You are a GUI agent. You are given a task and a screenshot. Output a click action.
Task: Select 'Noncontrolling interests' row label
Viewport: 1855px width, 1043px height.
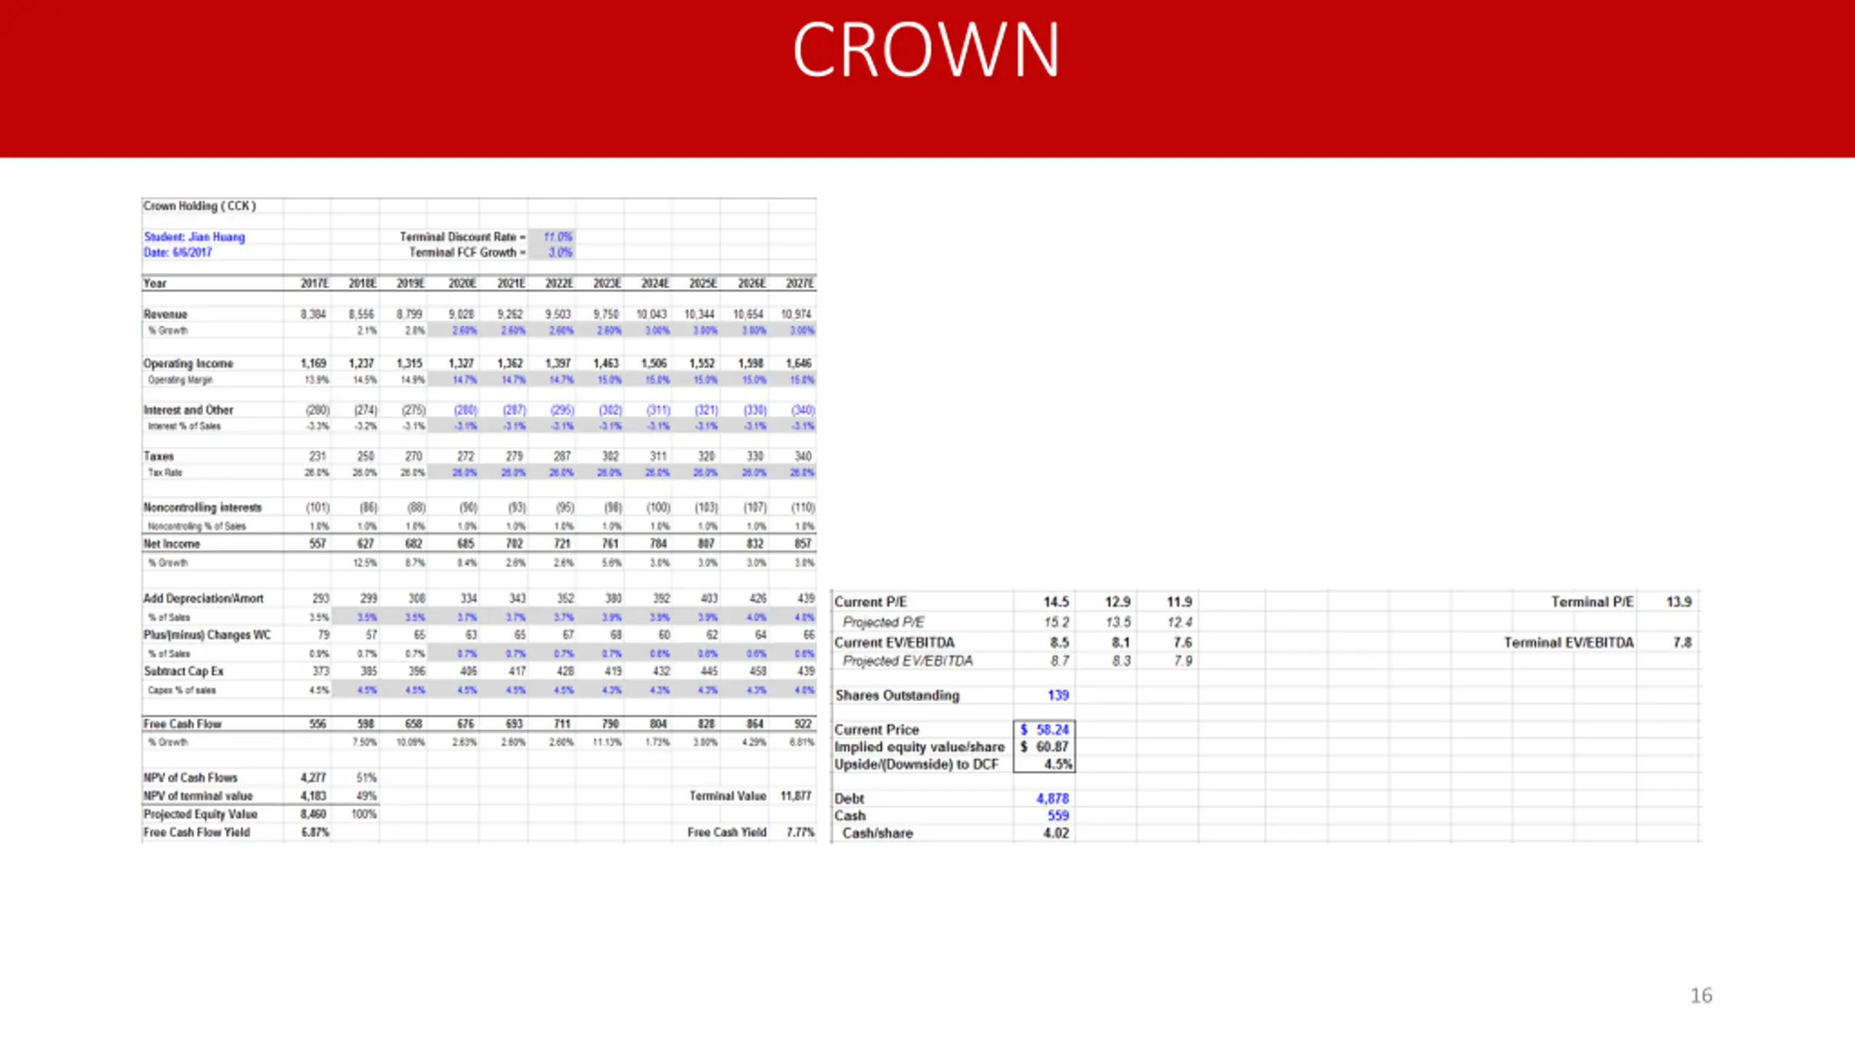coord(202,508)
